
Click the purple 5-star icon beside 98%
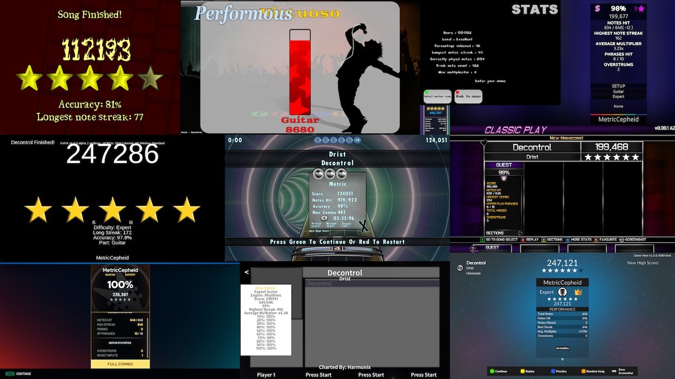640,8
